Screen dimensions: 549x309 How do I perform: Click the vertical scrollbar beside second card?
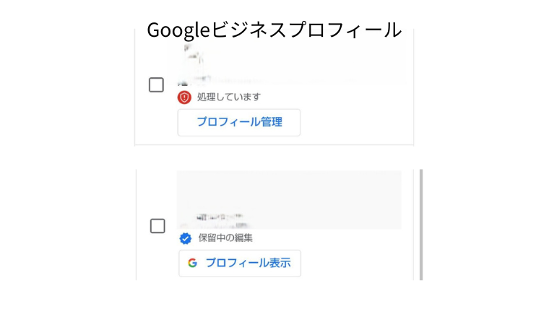(421, 225)
